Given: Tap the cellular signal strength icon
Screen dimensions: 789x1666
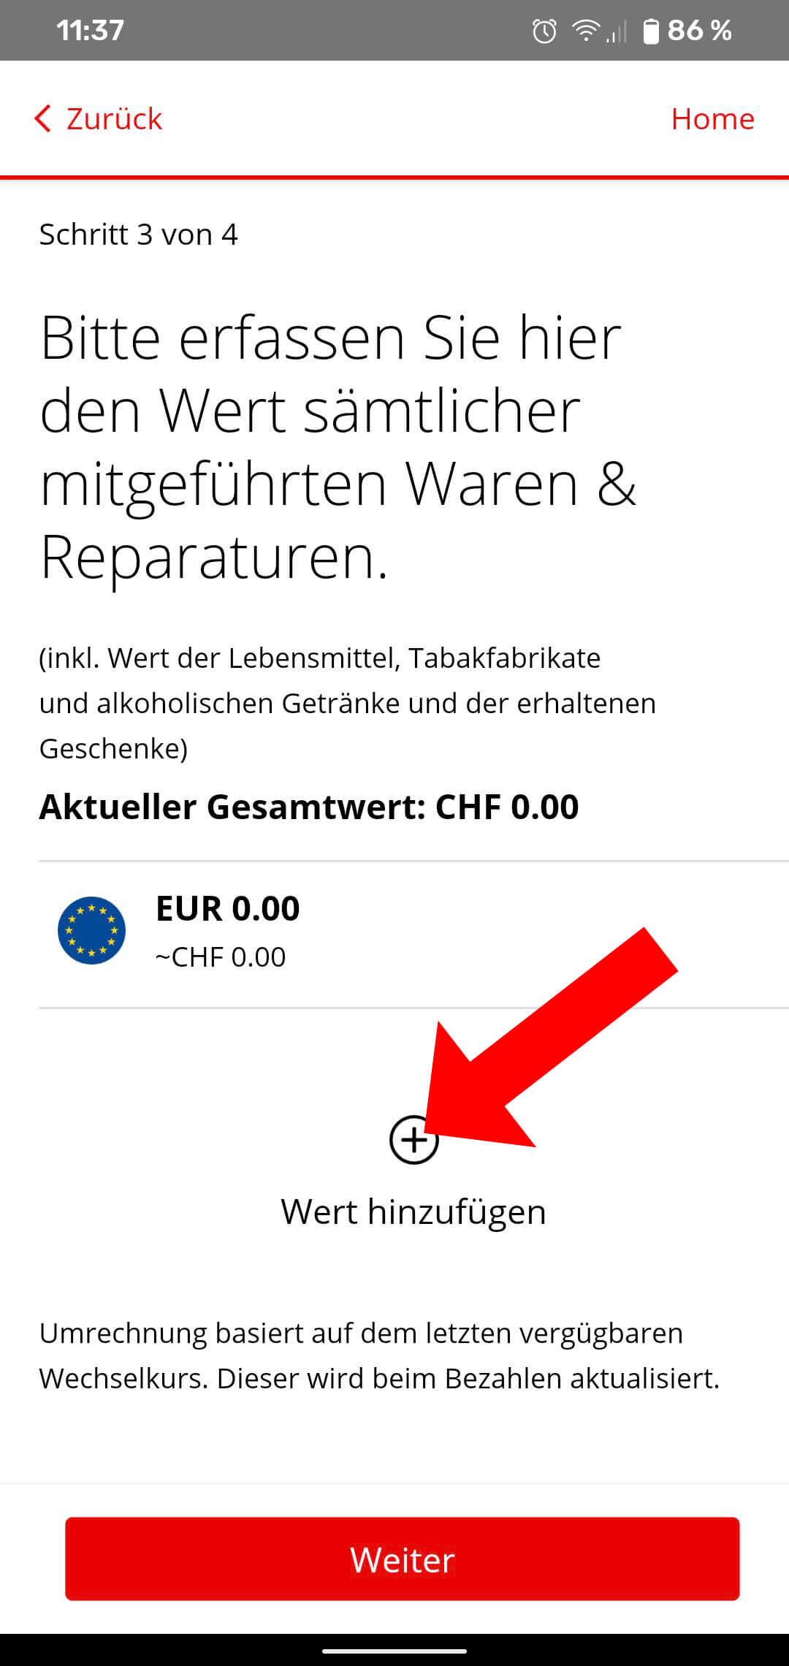Looking at the screenshot, I should [617, 32].
